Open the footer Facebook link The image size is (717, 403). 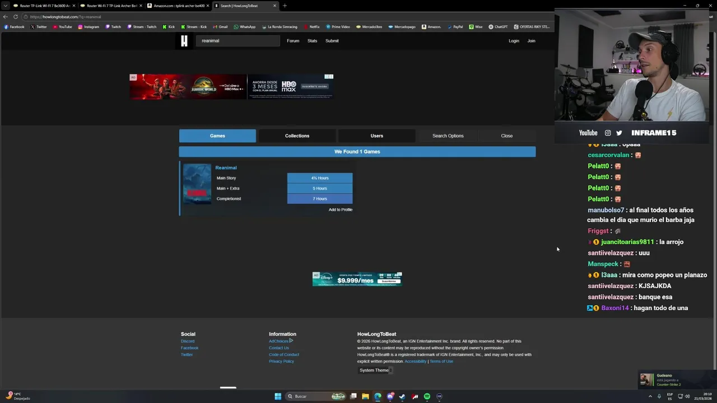point(189,348)
